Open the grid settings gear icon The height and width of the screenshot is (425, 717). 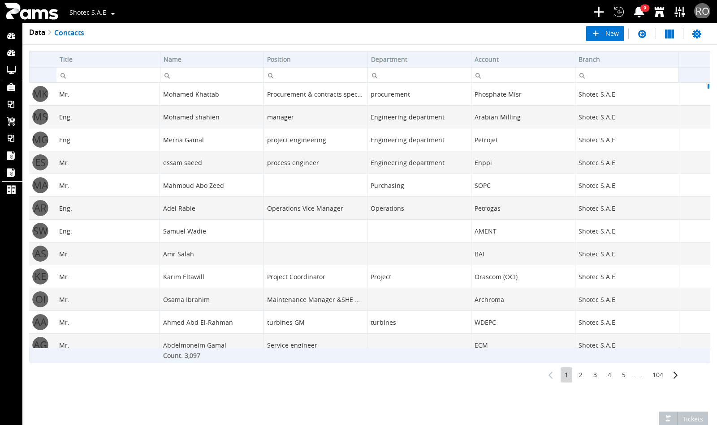(697, 34)
